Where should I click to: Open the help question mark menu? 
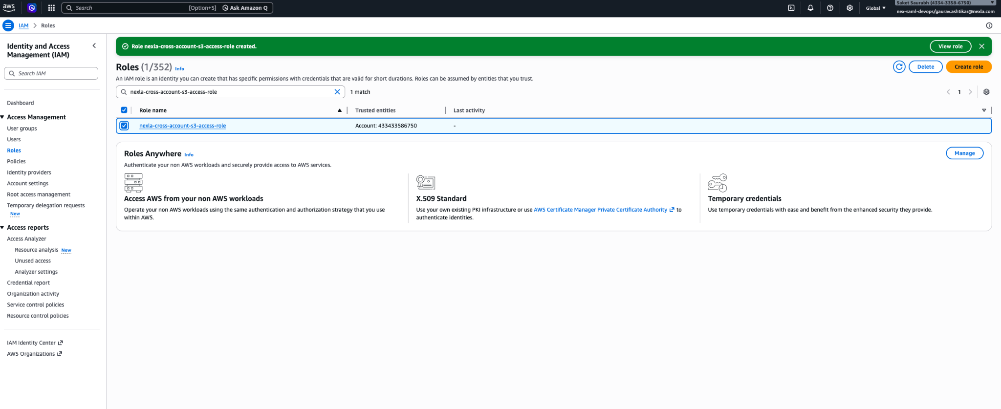(x=830, y=8)
